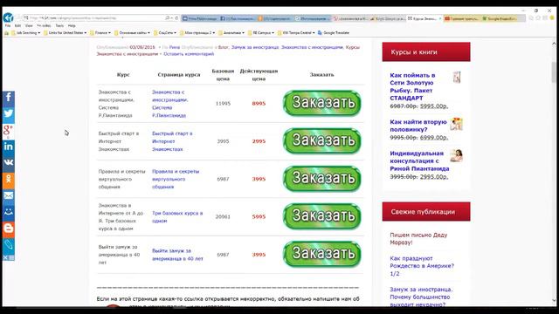559x314 pixels.
Task: Share via the orange Odnoklassniki sidebar icon
Action: pyautogui.click(x=8, y=179)
